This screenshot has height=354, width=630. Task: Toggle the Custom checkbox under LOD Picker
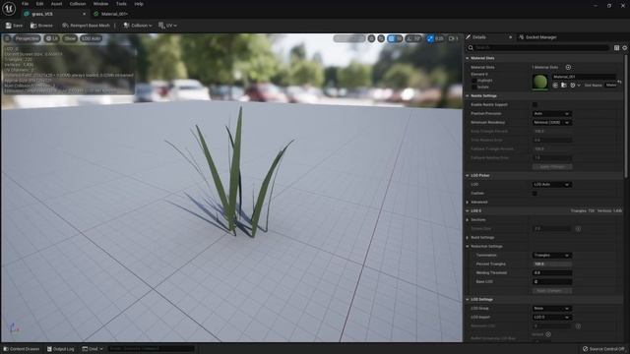coord(535,194)
